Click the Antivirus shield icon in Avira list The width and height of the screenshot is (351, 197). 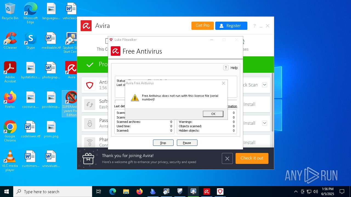click(90, 85)
